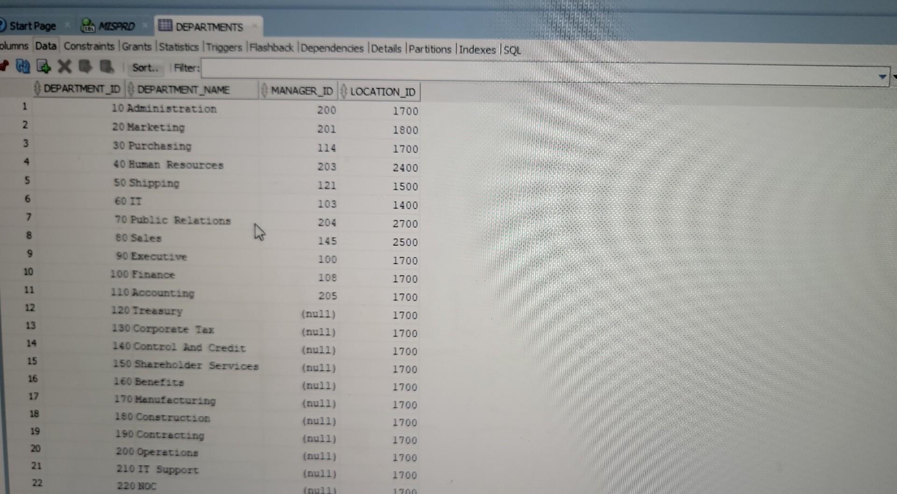Refresh the data grid with the refresh icon

click(x=22, y=67)
